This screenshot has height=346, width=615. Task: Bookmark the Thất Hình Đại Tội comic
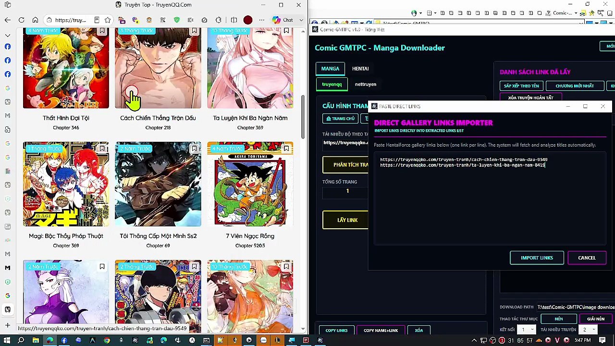click(x=102, y=31)
